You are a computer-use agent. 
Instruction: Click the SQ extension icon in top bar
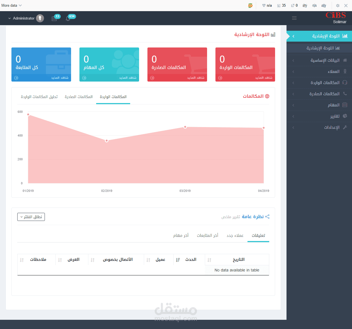point(250,6)
